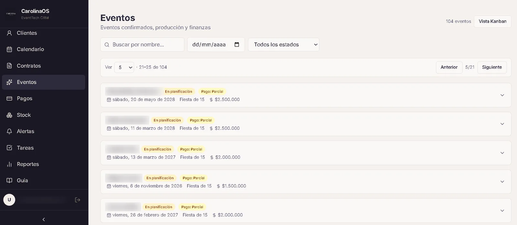Click the CarolinaOS logo
This screenshot has height=225, width=517.
(x=11, y=14)
